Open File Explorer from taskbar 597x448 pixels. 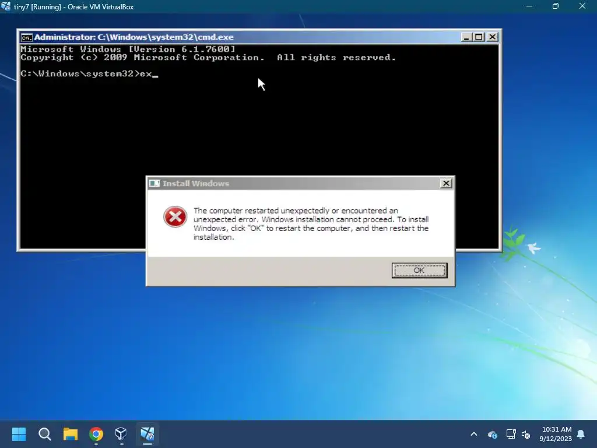coord(71,434)
